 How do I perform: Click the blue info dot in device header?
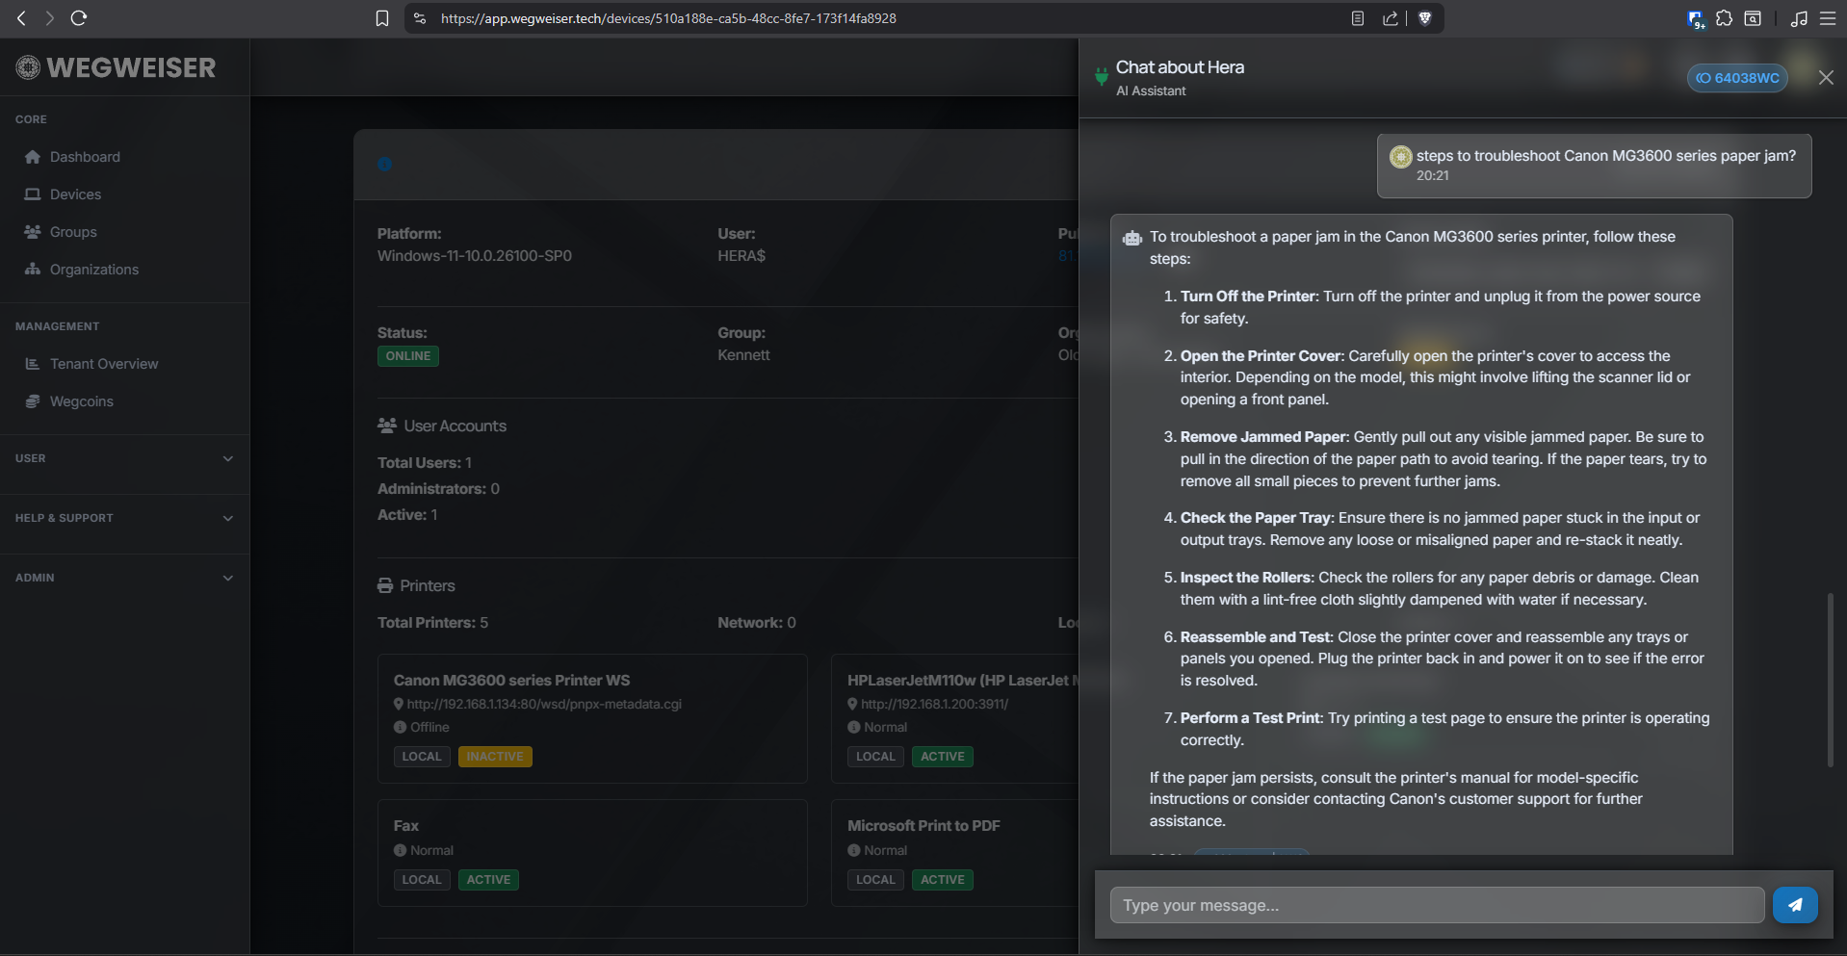click(x=385, y=165)
